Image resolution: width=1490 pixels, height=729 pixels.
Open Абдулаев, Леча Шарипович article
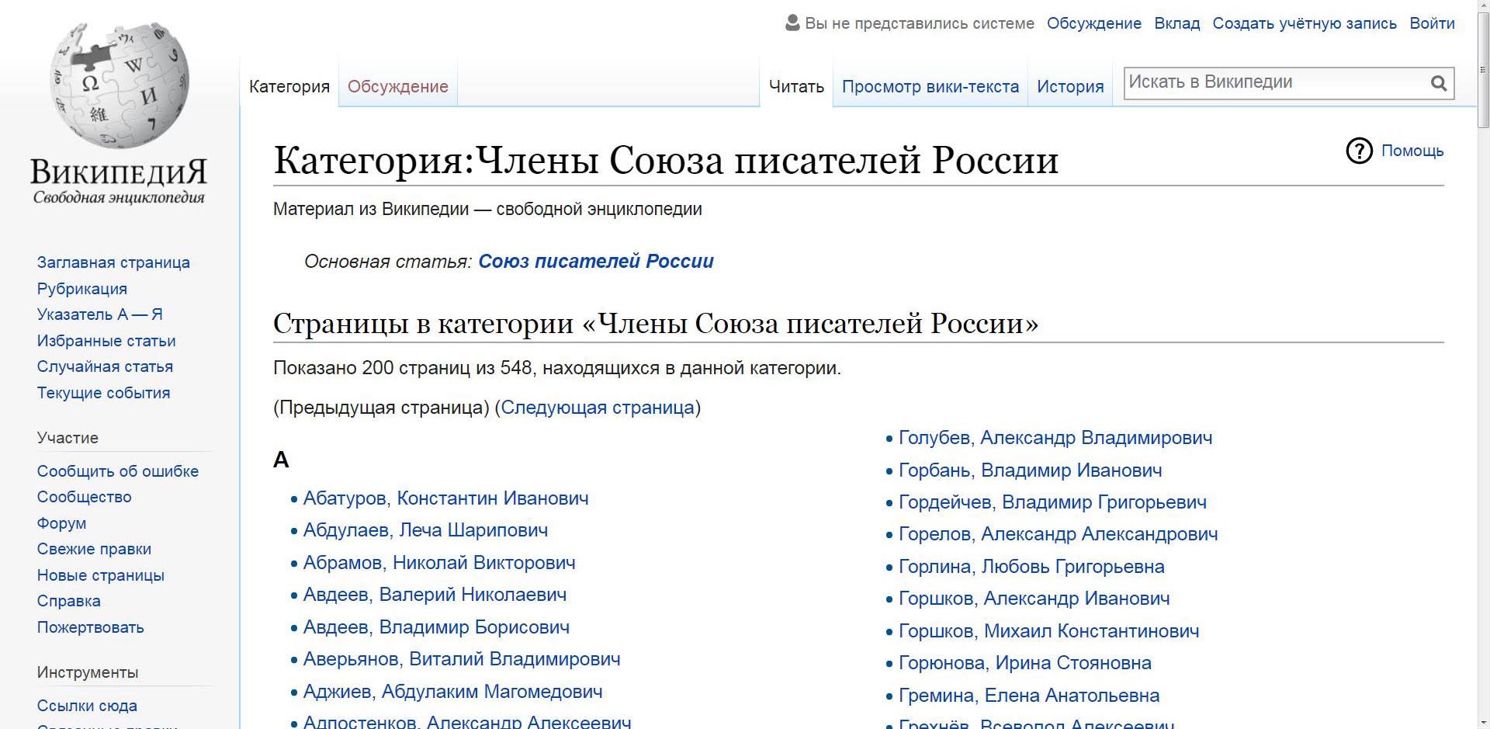(425, 530)
